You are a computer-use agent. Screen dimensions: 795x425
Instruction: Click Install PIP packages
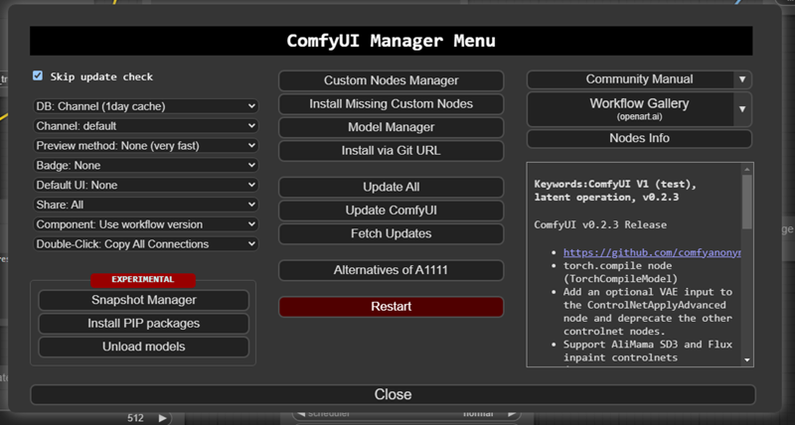pyautogui.click(x=143, y=323)
